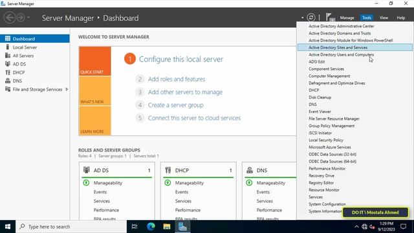Viewport: 414px width, 233px height.
Task: Click the refresh dashboard icon
Action: 311,17
